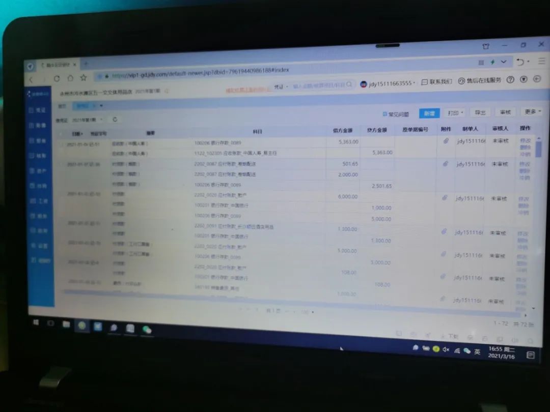
Task: Focus the header search input field
Action: (319, 85)
